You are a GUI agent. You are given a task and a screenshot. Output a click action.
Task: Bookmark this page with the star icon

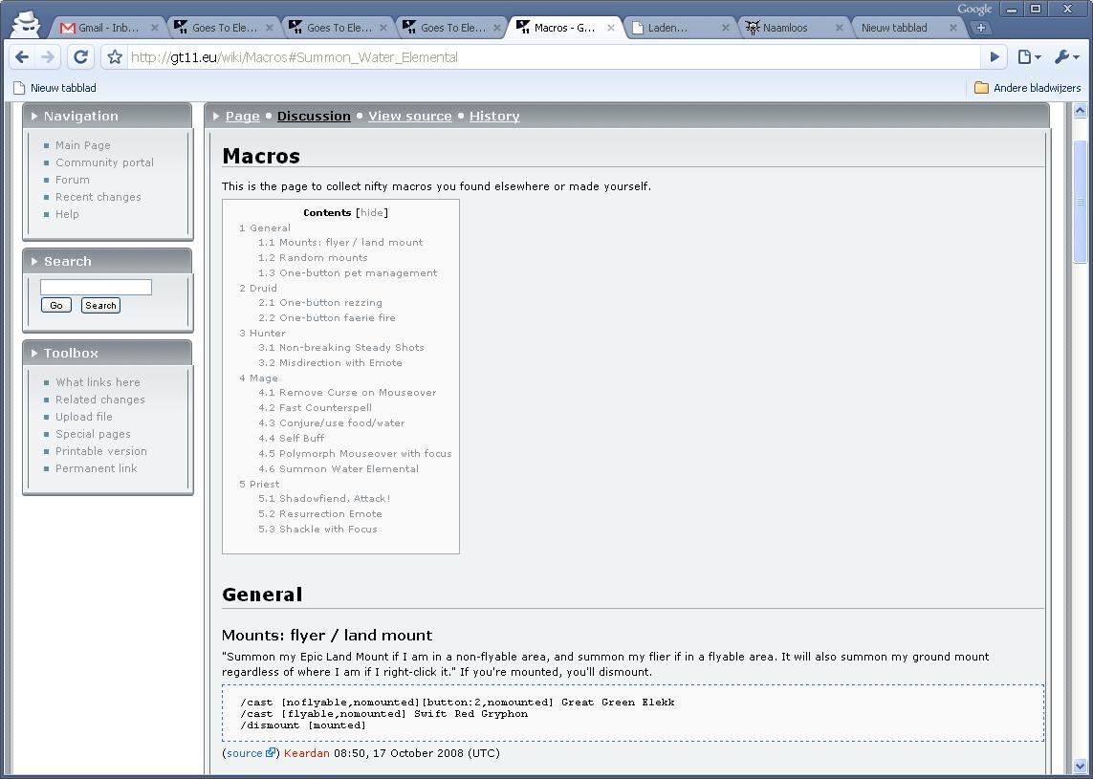(115, 57)
